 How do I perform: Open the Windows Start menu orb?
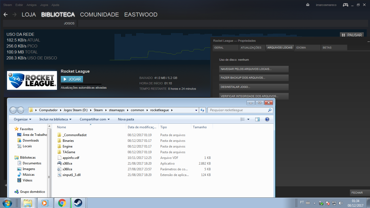pos(7,203)
